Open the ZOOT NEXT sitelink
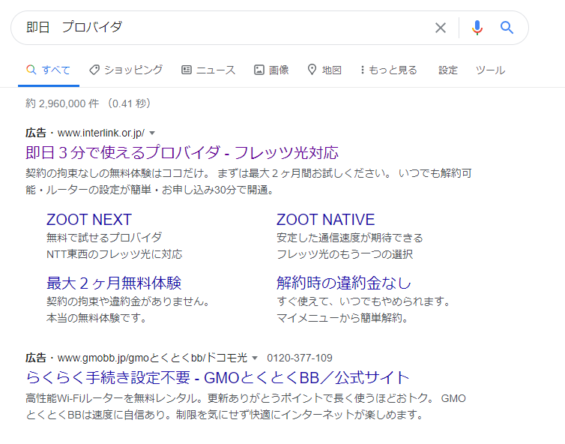This screenshot has height=444, width=565. pos(89,220)
